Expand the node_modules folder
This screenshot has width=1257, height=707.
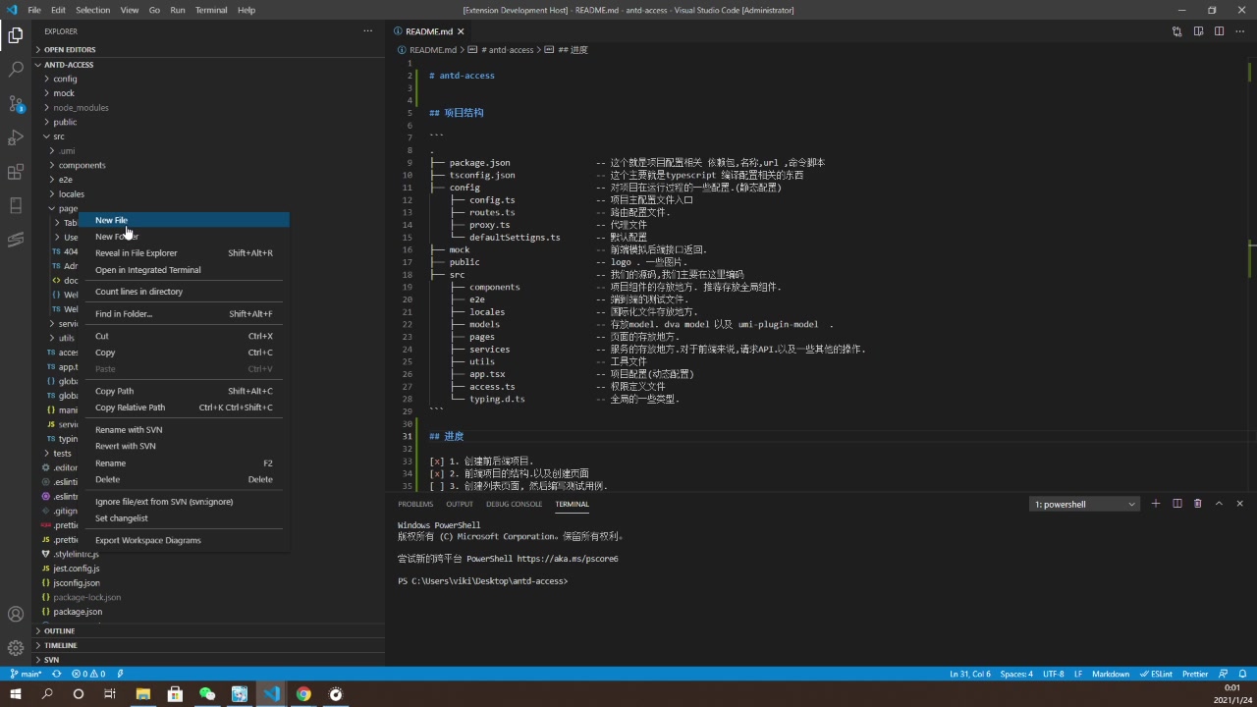pyautogui.click(x=81, y=107)
